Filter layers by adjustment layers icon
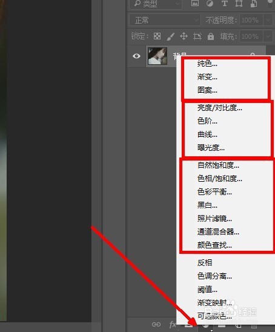The image size is (275, 332). pos(210,3)
